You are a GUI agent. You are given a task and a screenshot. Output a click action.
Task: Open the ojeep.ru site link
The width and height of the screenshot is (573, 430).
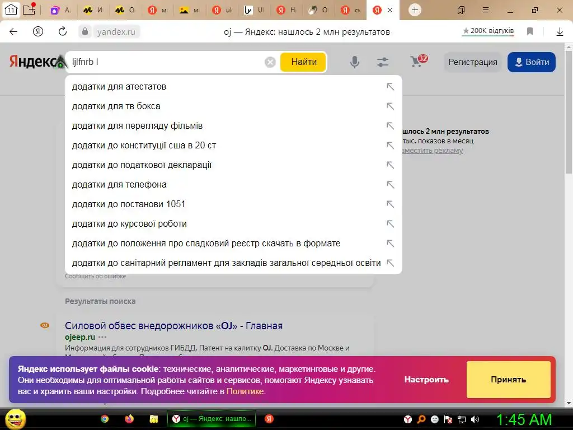(x=79, y=337)
